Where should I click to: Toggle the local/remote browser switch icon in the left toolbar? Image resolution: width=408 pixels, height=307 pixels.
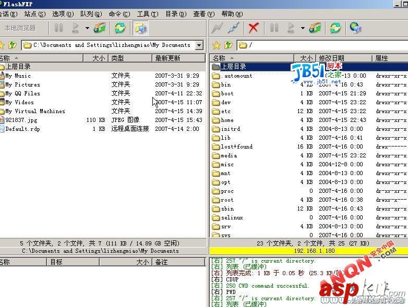pyautogui.click(x=140, y=28)
